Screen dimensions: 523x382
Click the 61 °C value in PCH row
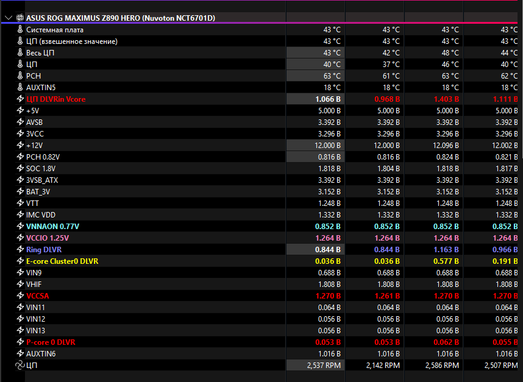point(391,76)
